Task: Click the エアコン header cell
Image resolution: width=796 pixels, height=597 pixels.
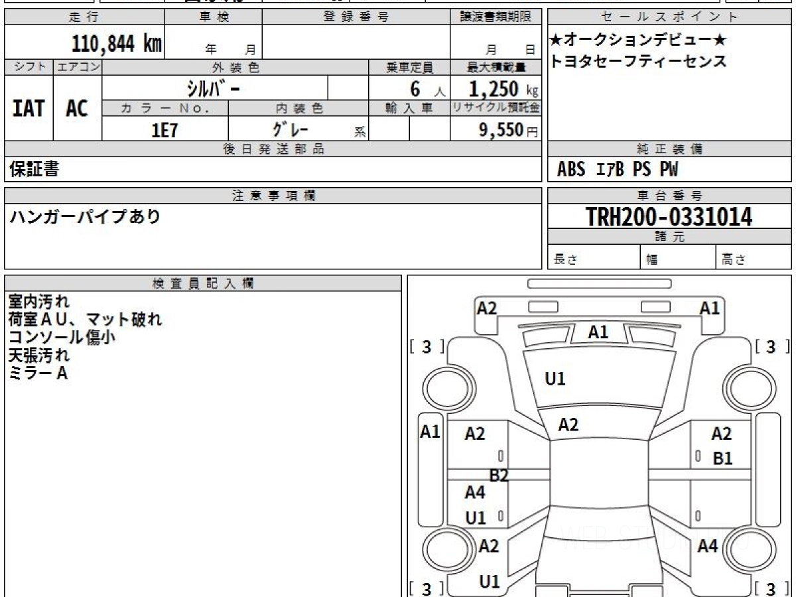Action: pyautogui.click(x=78, y=67)
